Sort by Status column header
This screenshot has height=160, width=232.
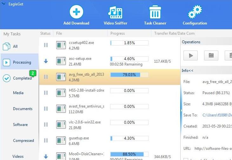click(x=45, y=33)
